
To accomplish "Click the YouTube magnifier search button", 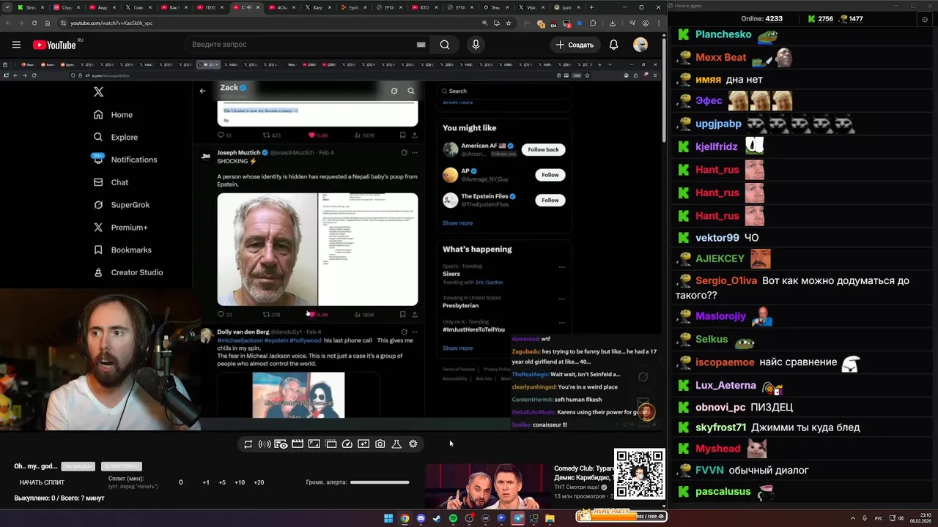I will (445, 45).
